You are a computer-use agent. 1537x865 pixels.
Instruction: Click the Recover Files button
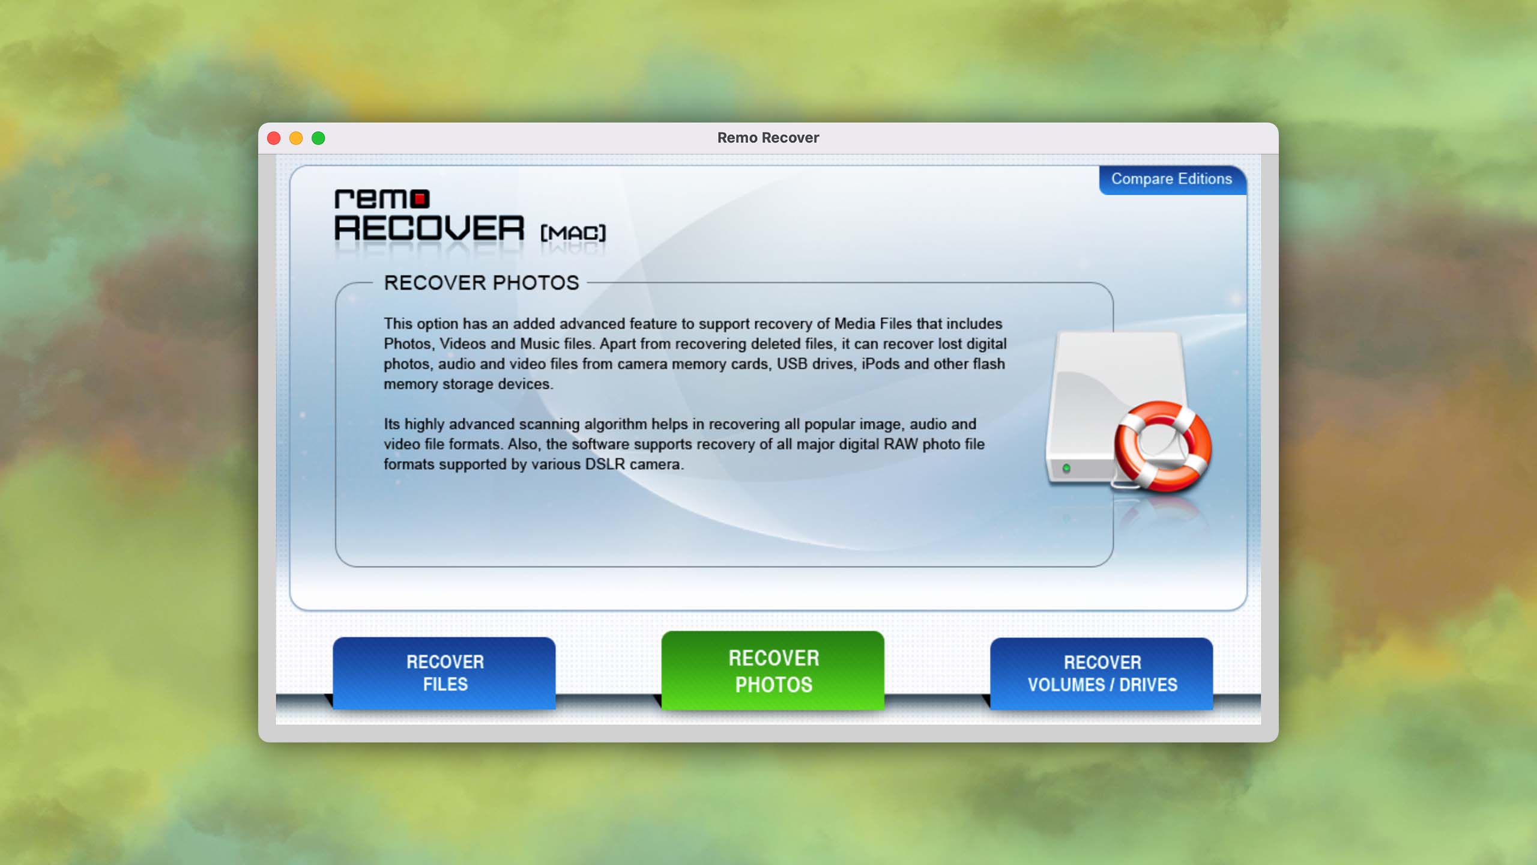coord(444,673)
